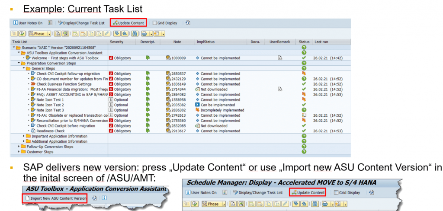
Task: Open note 2913617 link
Action: coord(179,131)
